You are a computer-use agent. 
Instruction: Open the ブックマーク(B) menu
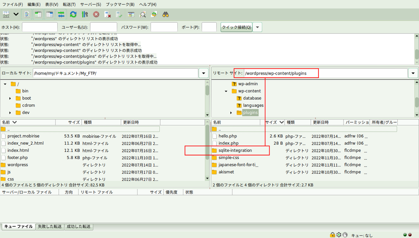[120, 5]
